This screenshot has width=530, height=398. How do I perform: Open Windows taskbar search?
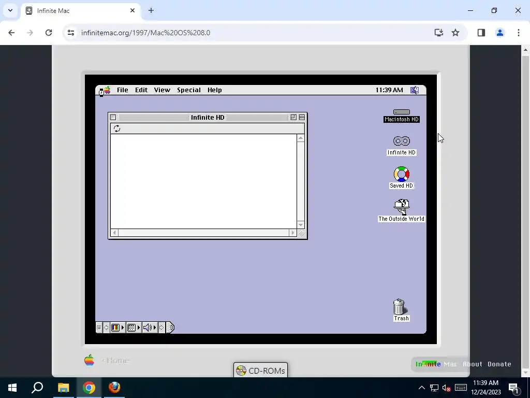(x=37, y=388)
